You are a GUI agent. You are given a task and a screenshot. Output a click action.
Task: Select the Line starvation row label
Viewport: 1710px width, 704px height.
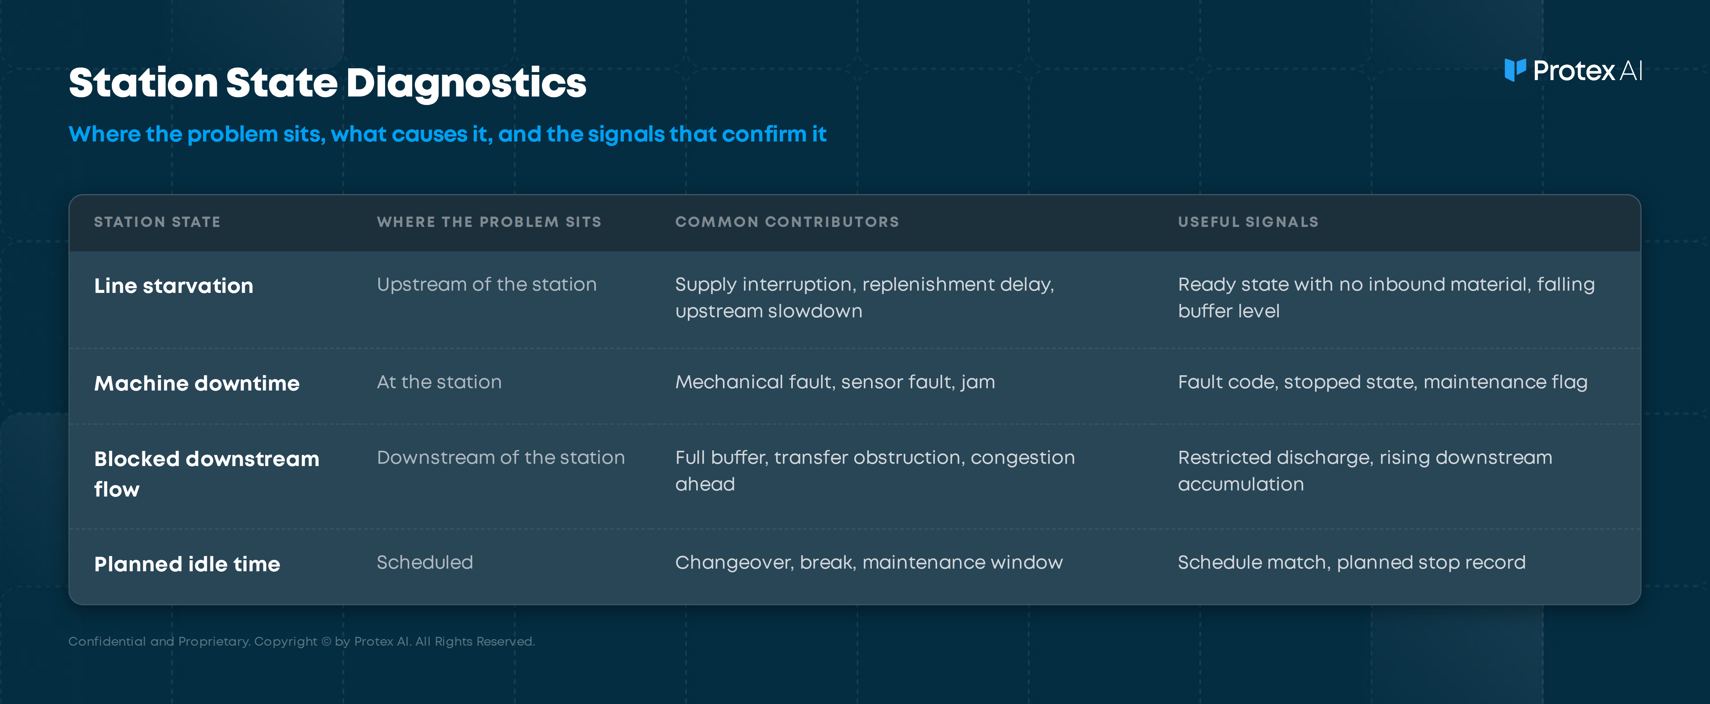pyautogui.click(x=174, y=286)
